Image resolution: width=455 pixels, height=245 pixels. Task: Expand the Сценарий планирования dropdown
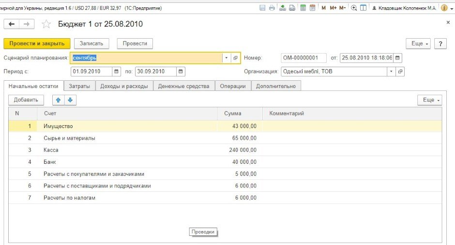[x=226, y=58]
